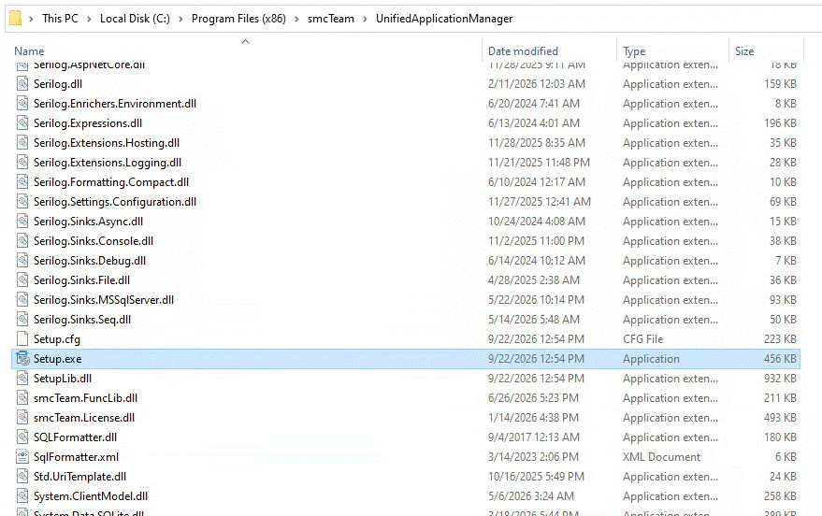
Task: Click the SetupLib.dll file icon
Action: click(x=22, y=379)
